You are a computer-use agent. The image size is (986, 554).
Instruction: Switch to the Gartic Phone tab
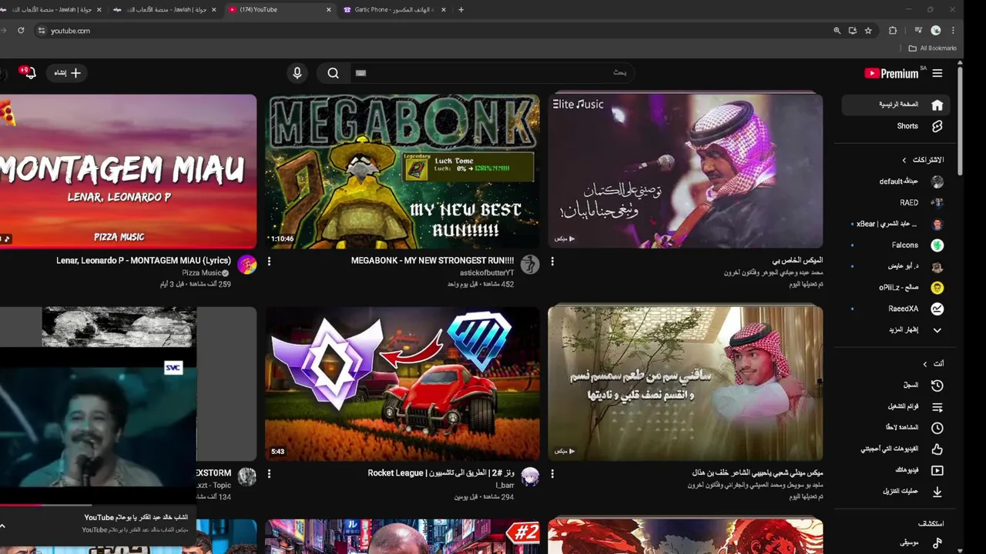tap(393, 10)
